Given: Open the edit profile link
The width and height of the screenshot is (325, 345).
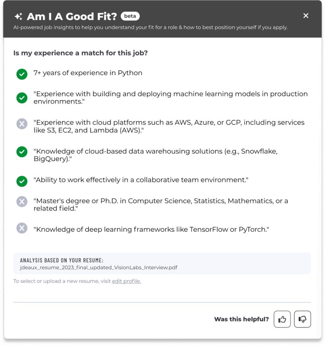Looking at the screenshot, I should [126, 281].
